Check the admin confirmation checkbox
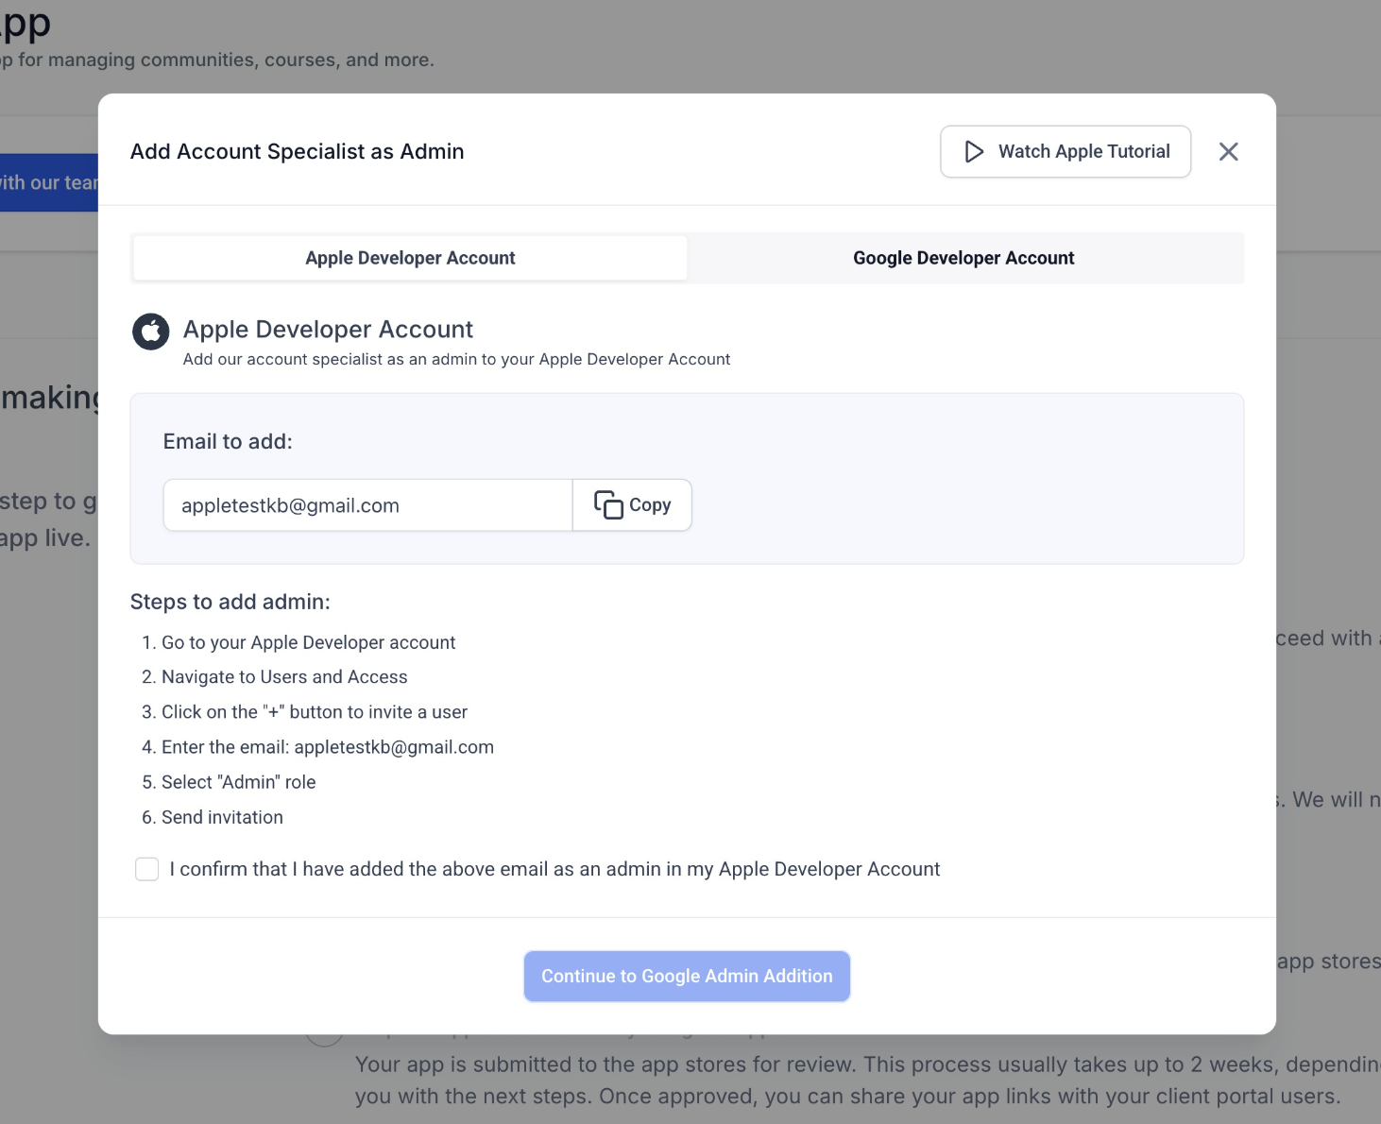Screen dimensions: 1381x1124 pos(147,869)
